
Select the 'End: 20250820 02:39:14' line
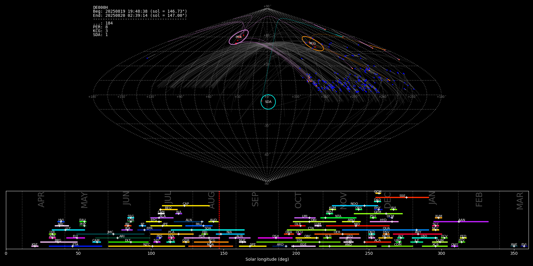pyautogui.click(x=140, y=15)
